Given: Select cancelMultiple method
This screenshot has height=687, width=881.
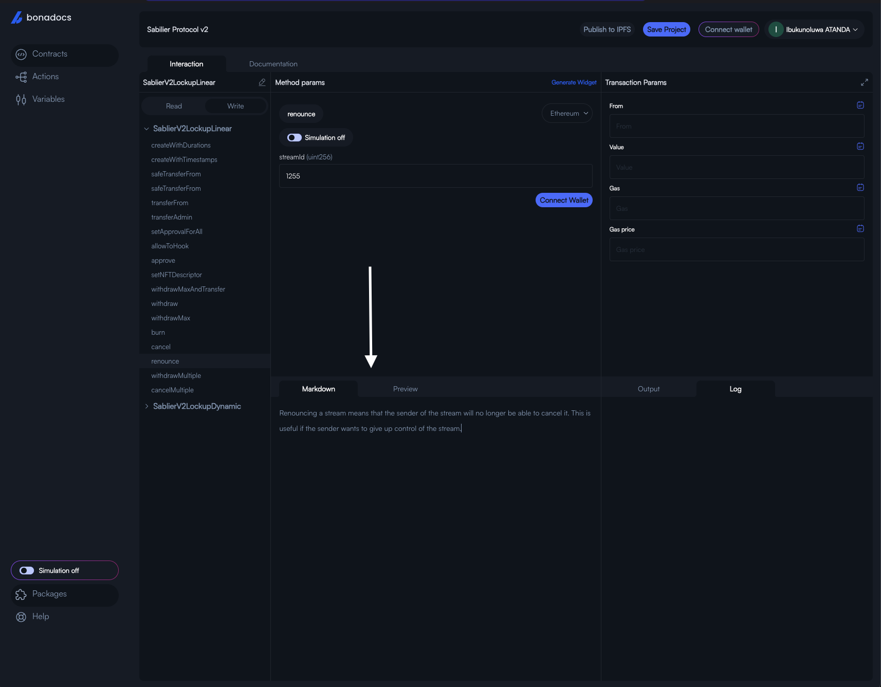Looking at the screenshot, I should pos(172,390).
